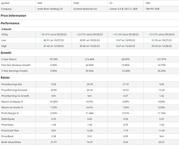
Task: Select the -12.20% earnings growth value
Action: (126, 71)
